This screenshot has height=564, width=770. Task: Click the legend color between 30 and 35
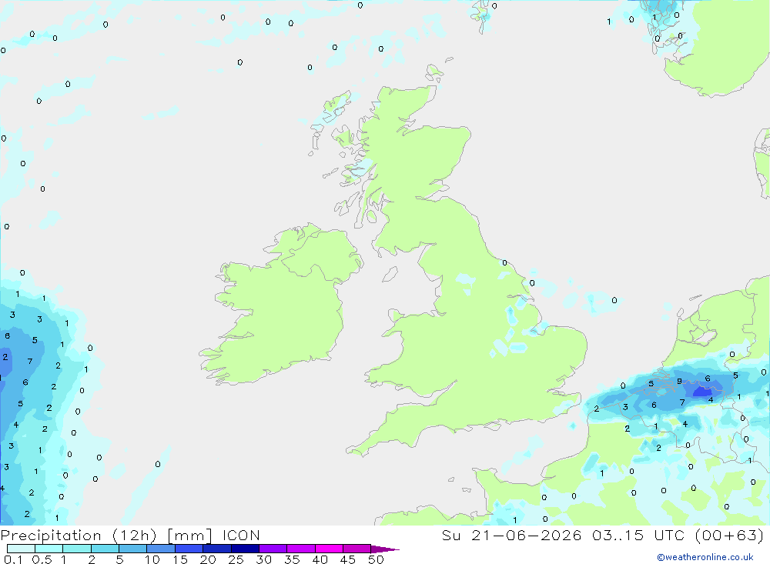273,549
